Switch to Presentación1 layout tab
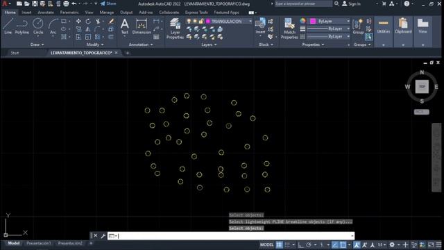Screen dimensions: 444x250 click(39, 243)
